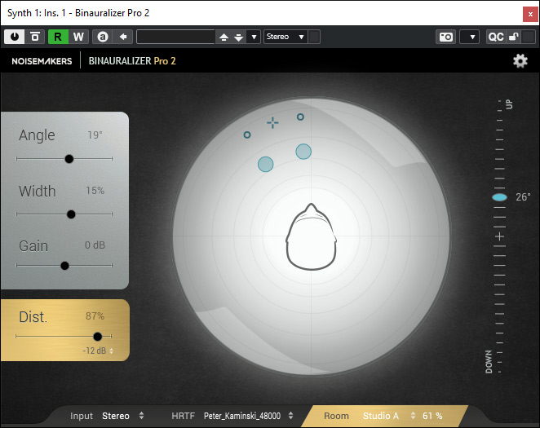Viewport: 540px width, 428px height.
Task: Click the bypass button next to power
Action: [x=35, y=37]
